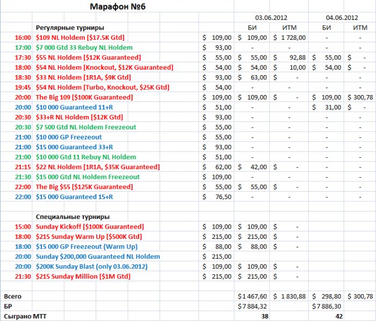Select $7 000 Gtd 33 Rebuy NL Holdem cell

[84, 48]
